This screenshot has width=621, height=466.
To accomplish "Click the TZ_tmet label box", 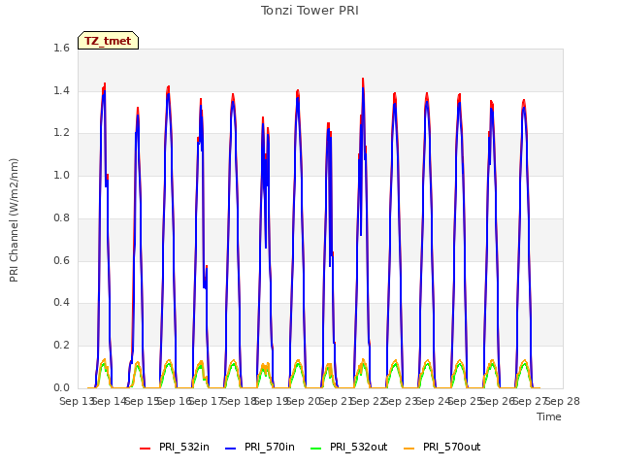I will (108, 41).
